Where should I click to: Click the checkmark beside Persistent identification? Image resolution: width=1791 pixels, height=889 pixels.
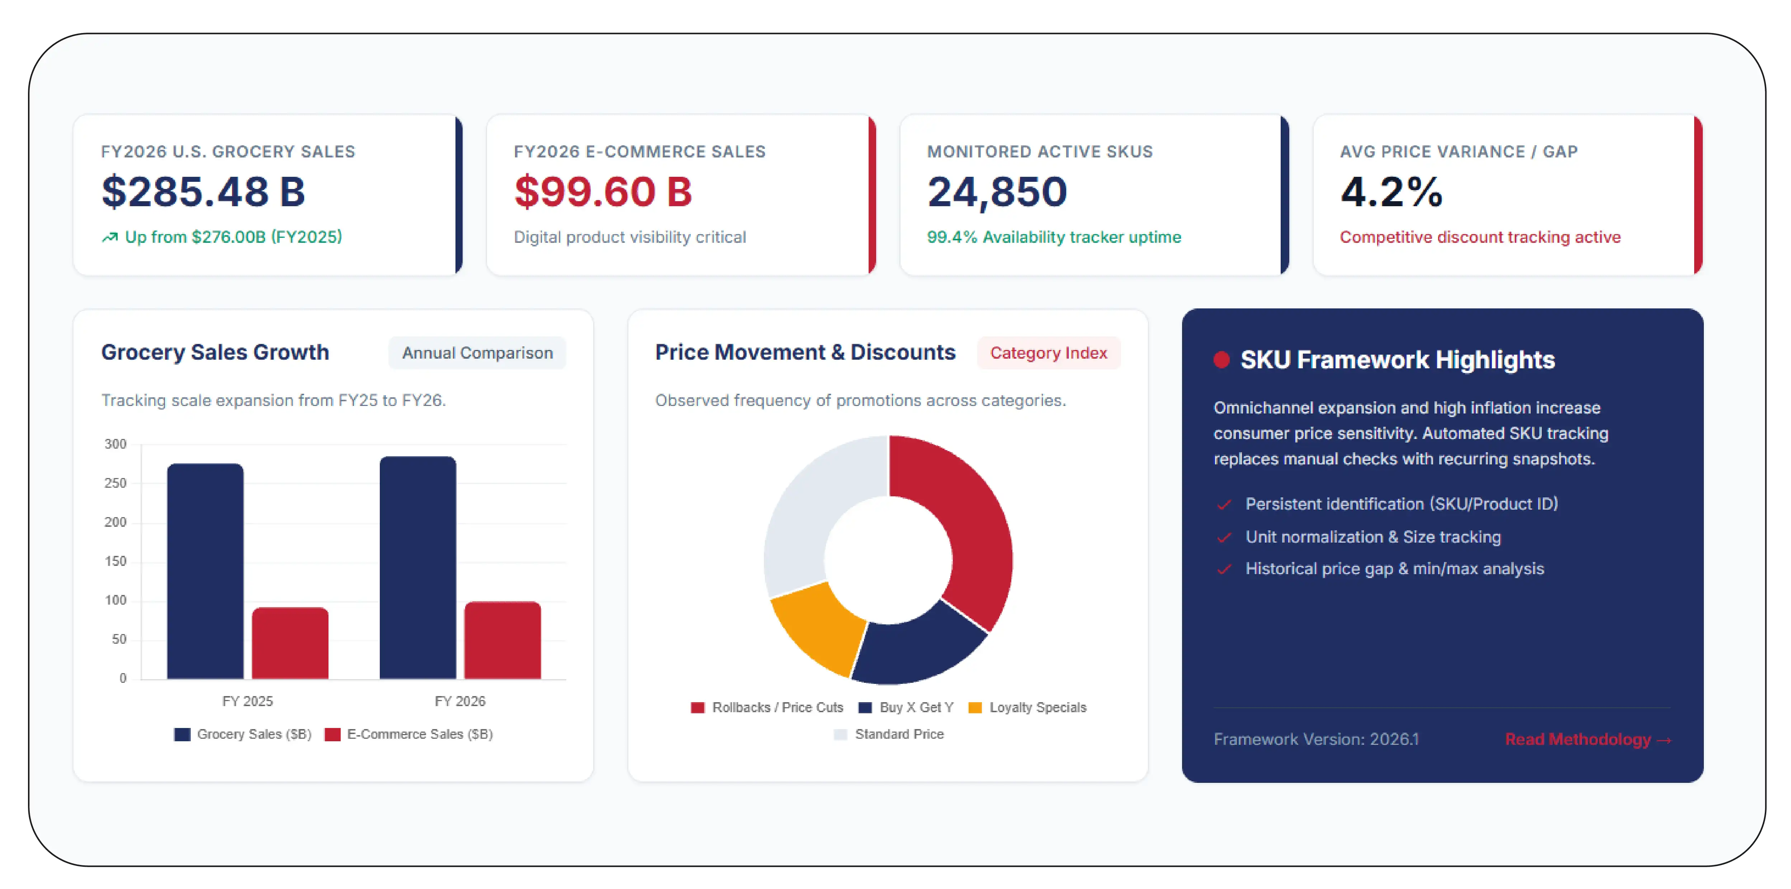click(x=1224, y=505)
